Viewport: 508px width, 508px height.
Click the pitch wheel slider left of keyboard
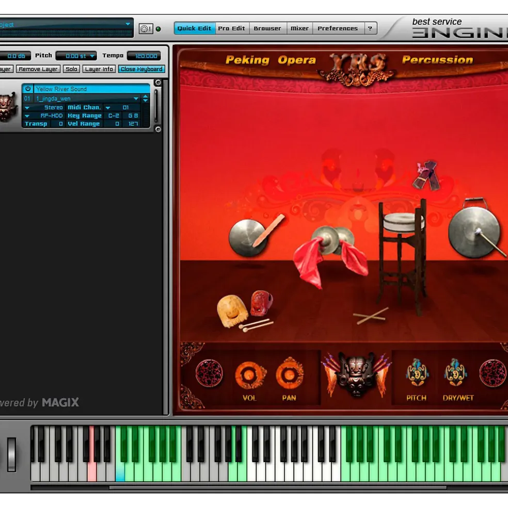tap(11, 454)
